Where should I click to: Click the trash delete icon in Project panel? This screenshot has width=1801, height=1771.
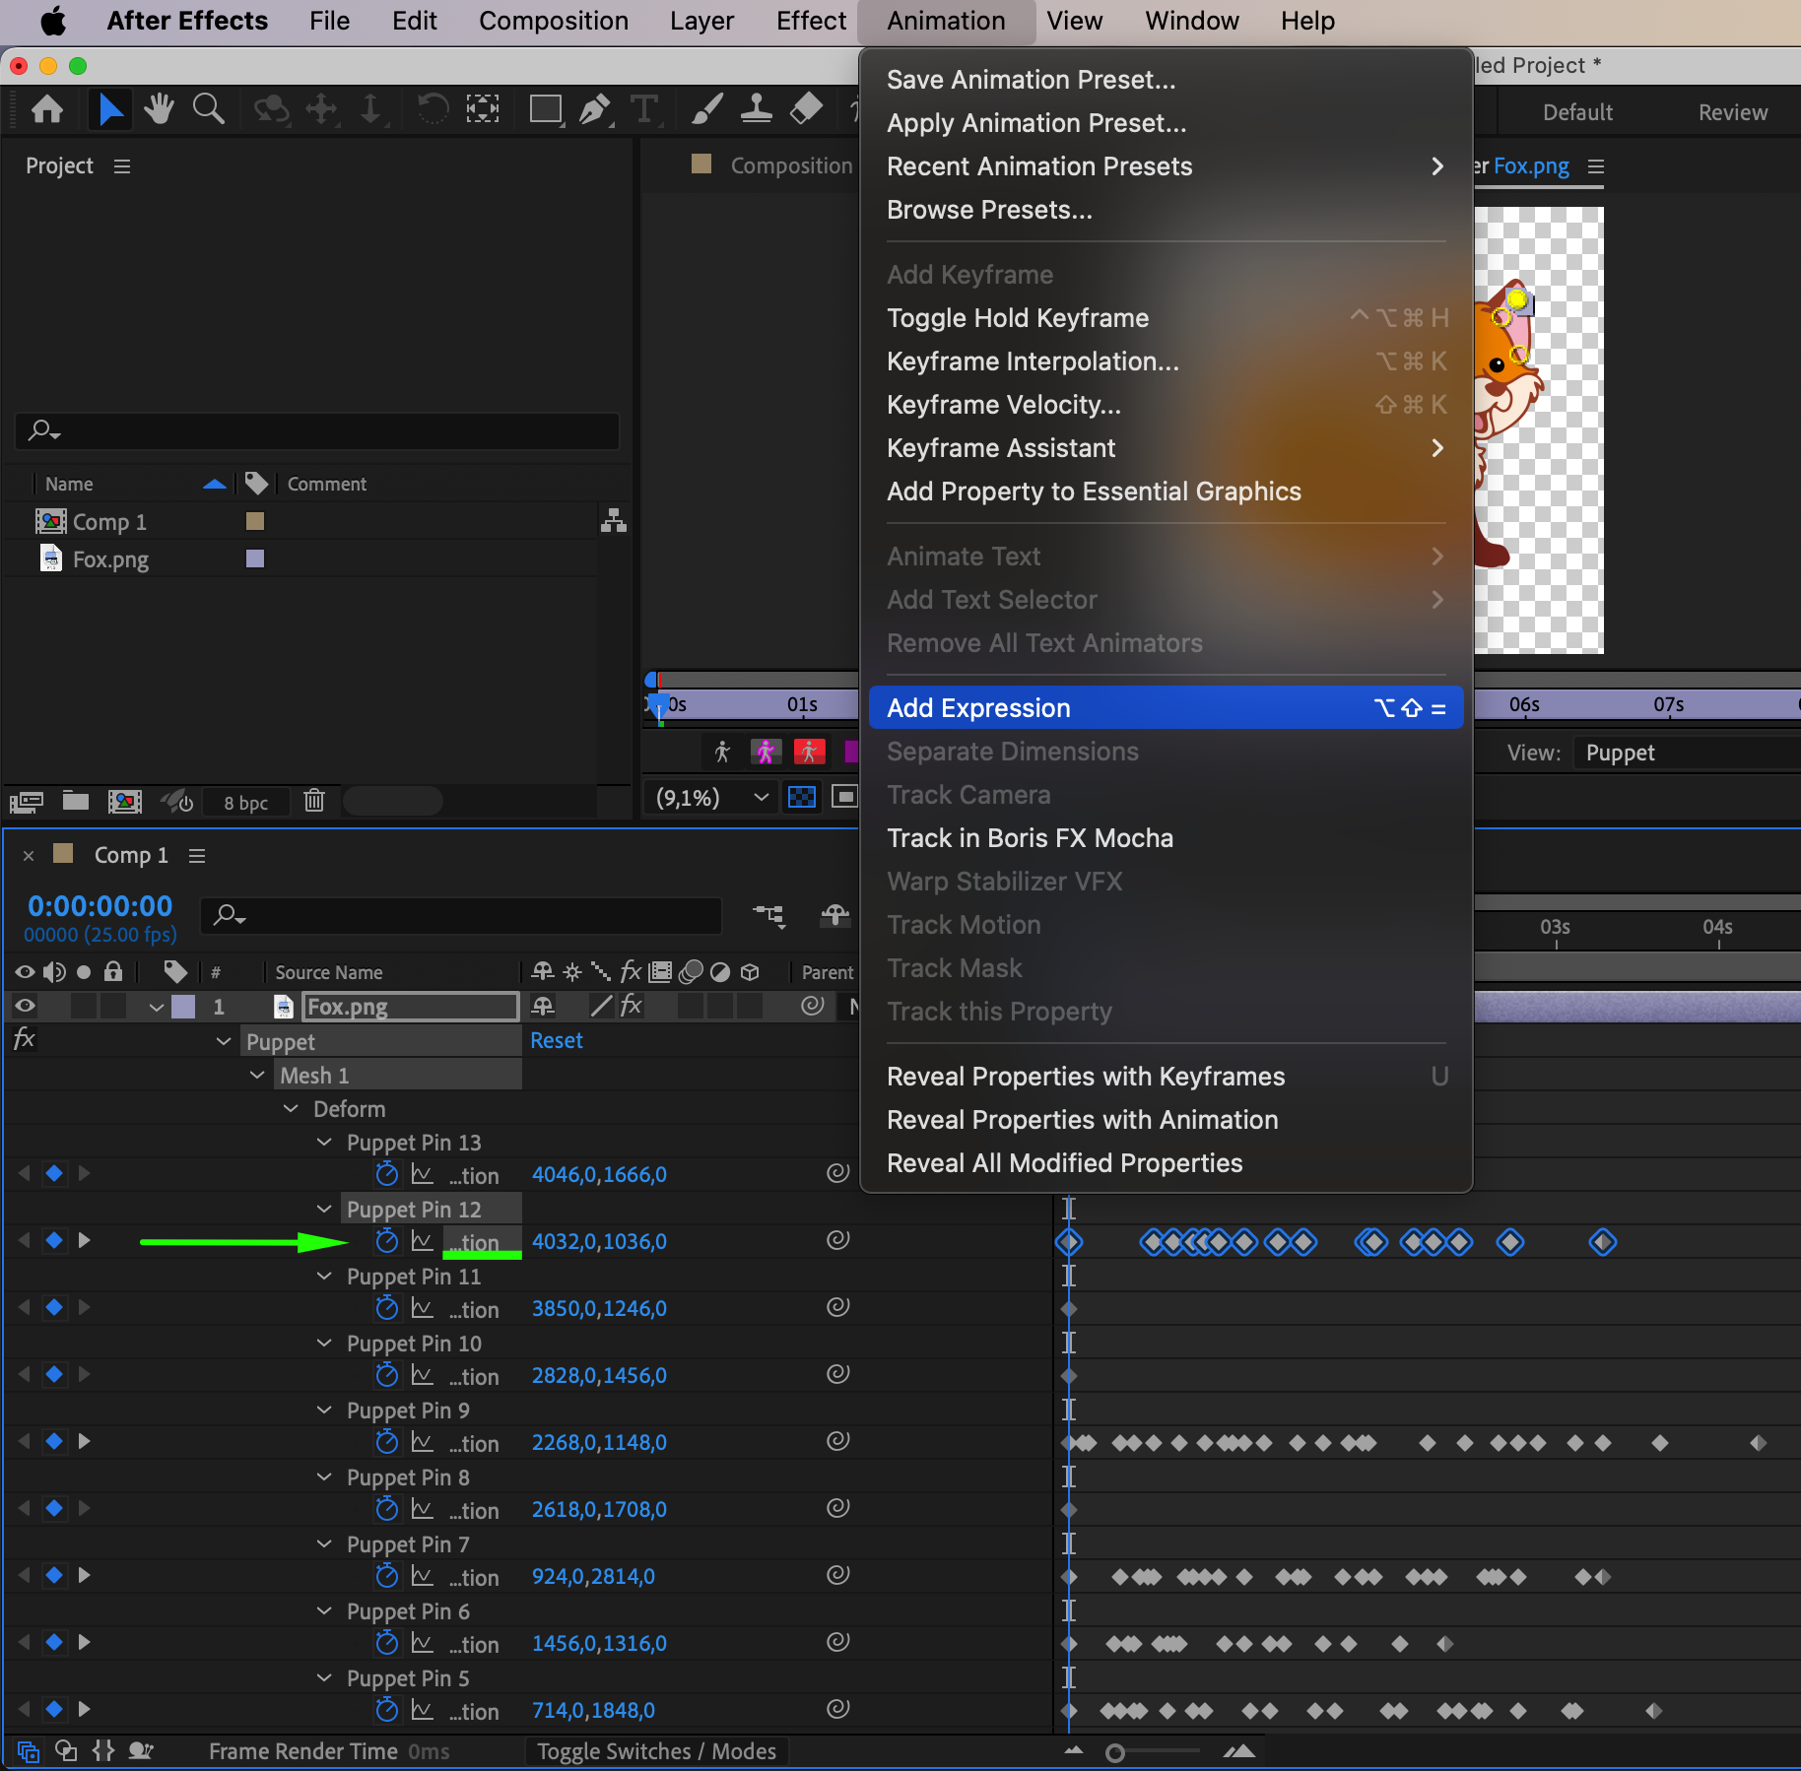pyautogui.click(x=314, y=801)
